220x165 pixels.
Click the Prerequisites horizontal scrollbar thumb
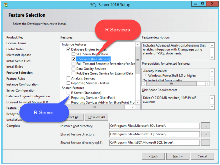tap(171, 84)
